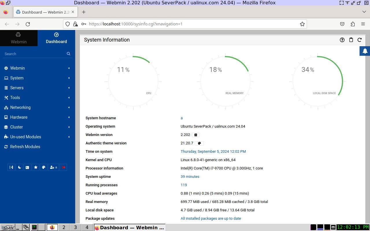370x231 pixels.
Task: Expand the Tools menu category
Action: point(38,98)
